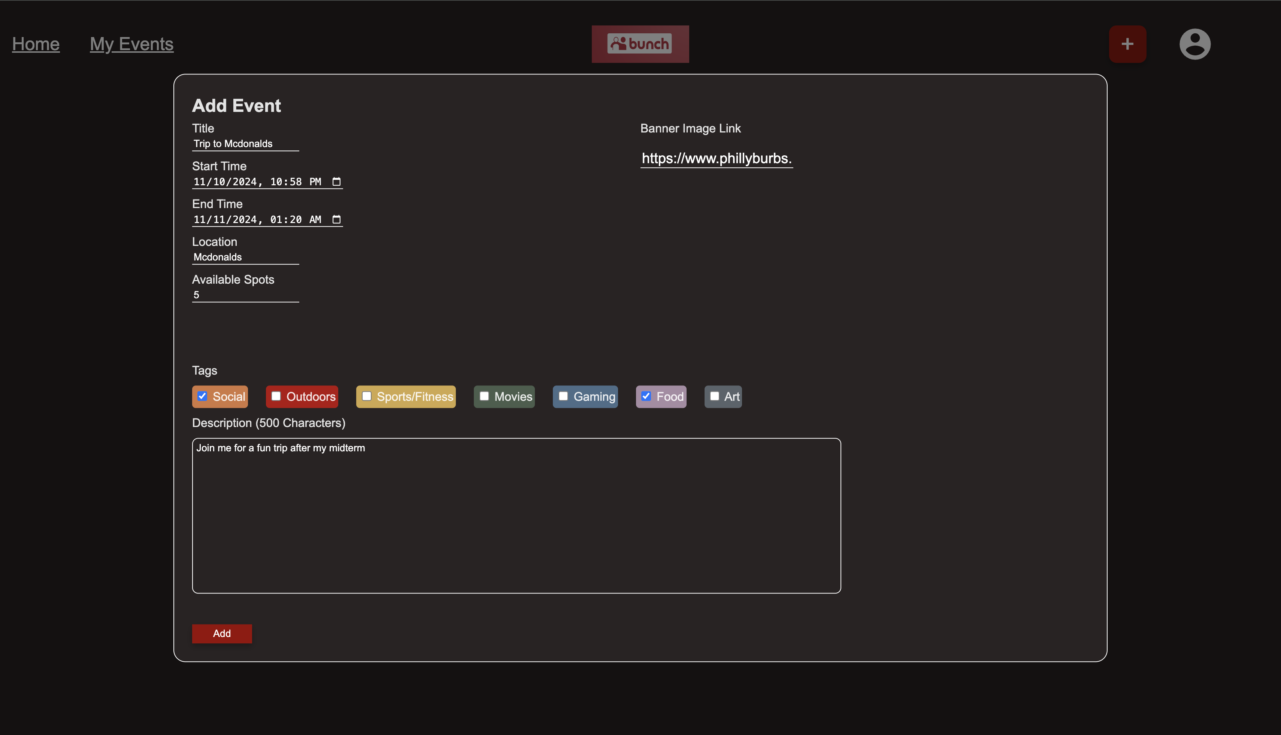
Task: Select the Gaming tag checkbox
Action: pos(563,396)
